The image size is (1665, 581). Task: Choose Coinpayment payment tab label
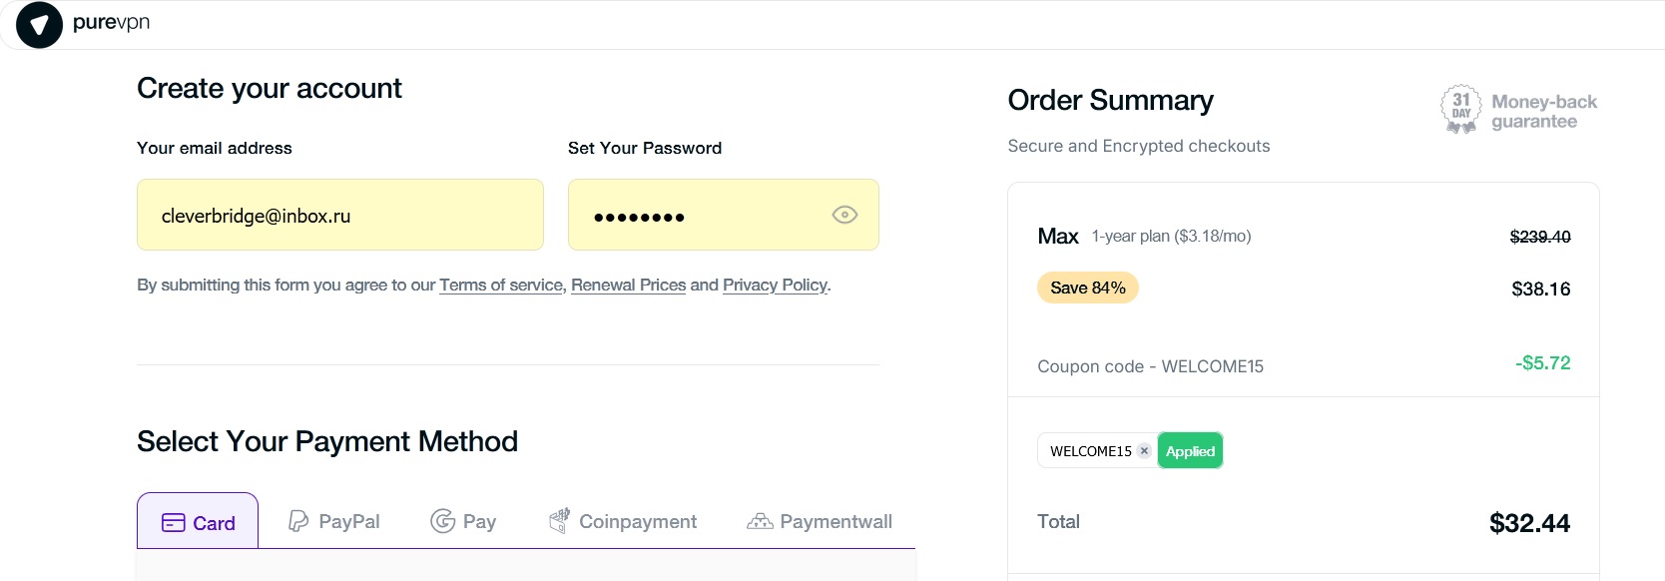(x=638, y=521)
